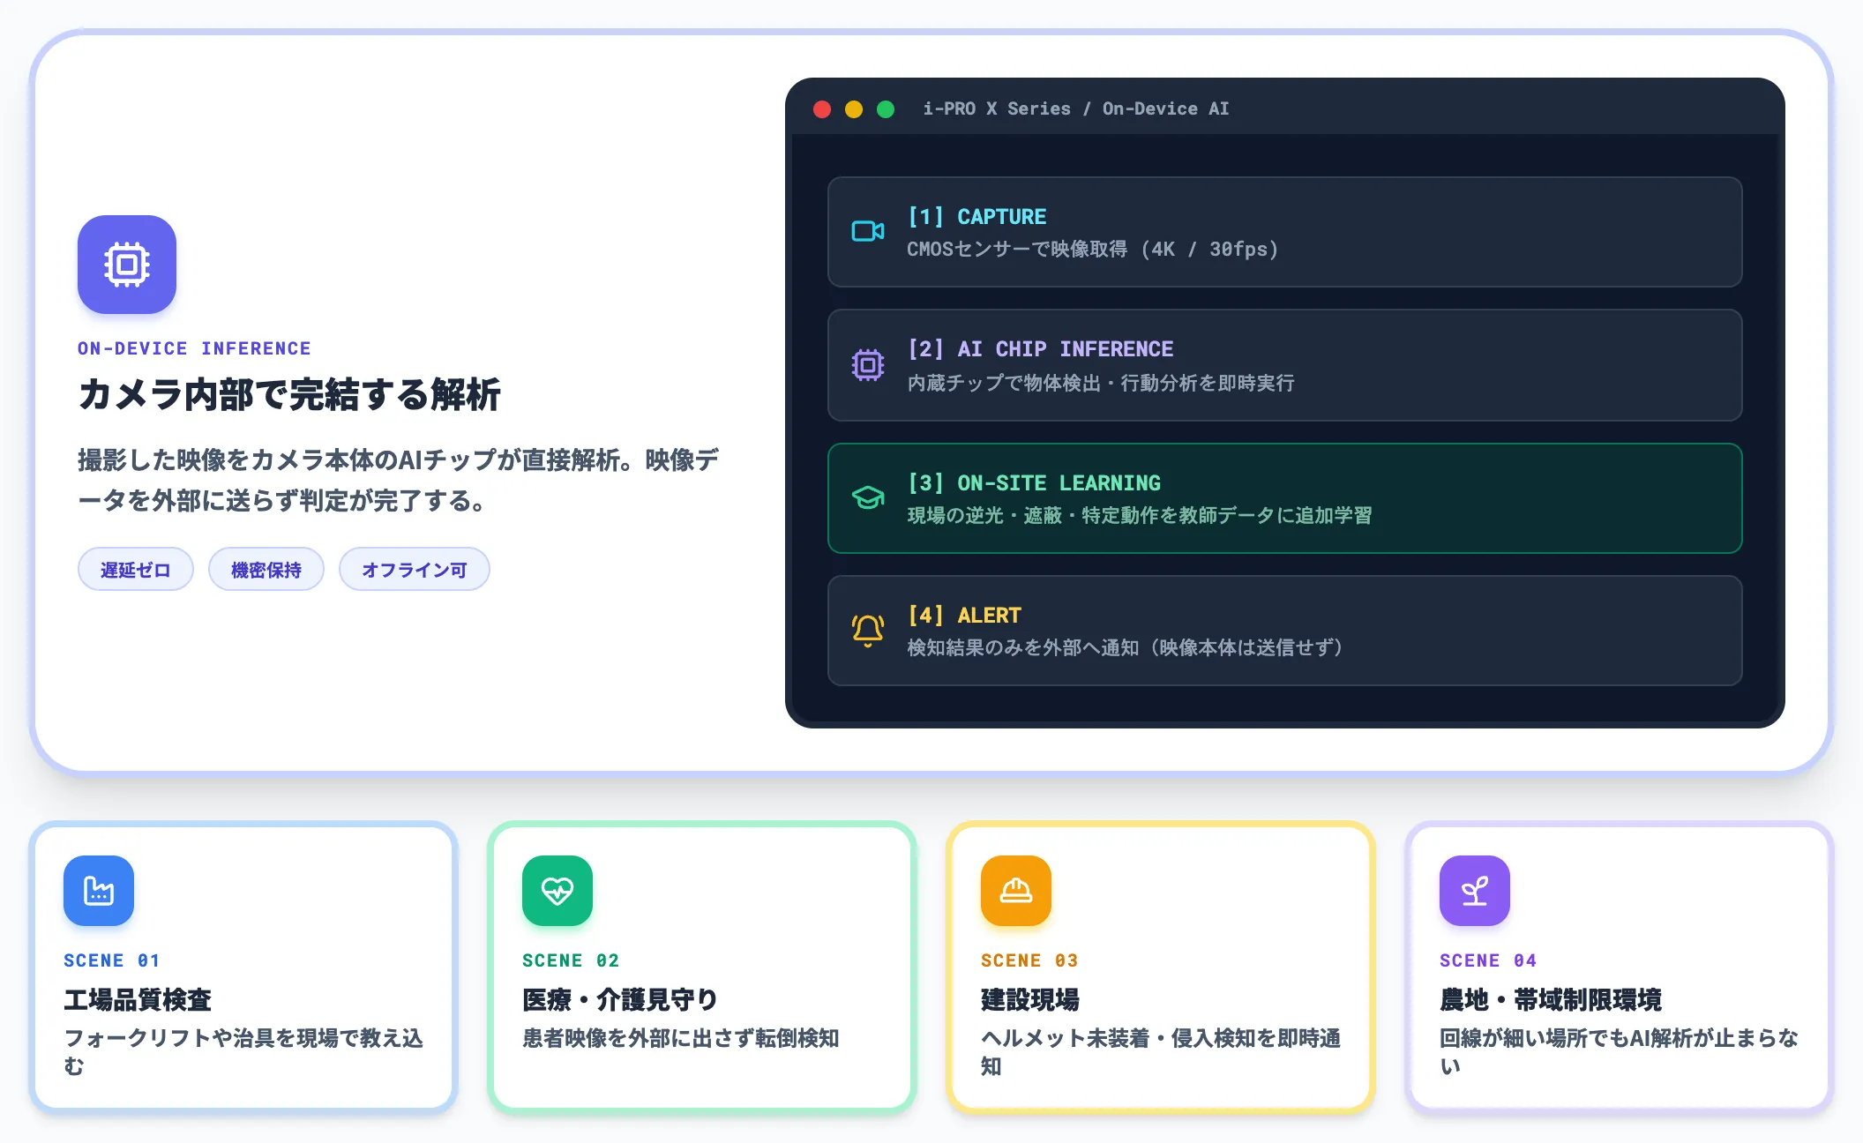The image size is (1863, 1143).
Task: Click the SCENE 03 label
Action: click(x=1029, y=960)
